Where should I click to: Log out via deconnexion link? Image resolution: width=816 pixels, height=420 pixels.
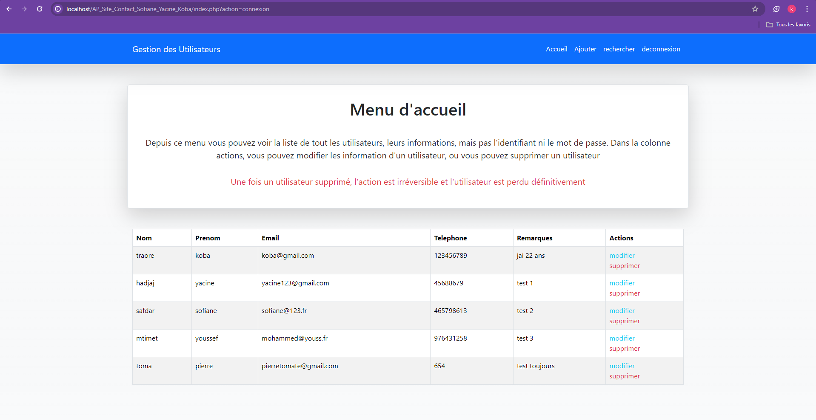(x=661, y=49)
